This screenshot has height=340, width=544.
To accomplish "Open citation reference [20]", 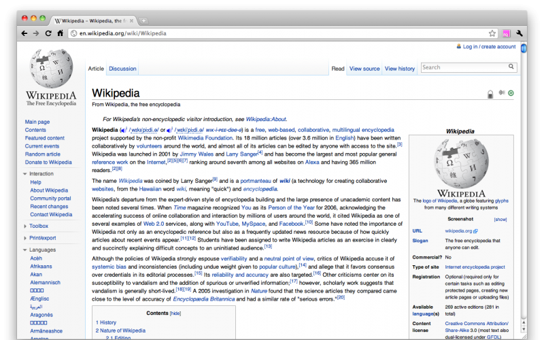I will (x=341, y=298).
